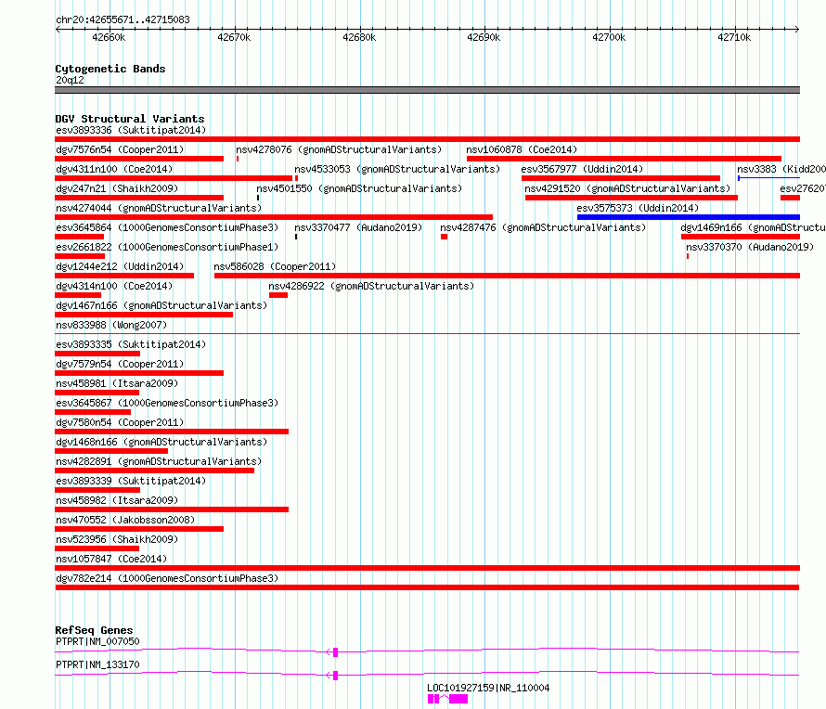Select esv3893339 (Suktitipat2014) label
826x709 pixels.
(x=131, y=481)
